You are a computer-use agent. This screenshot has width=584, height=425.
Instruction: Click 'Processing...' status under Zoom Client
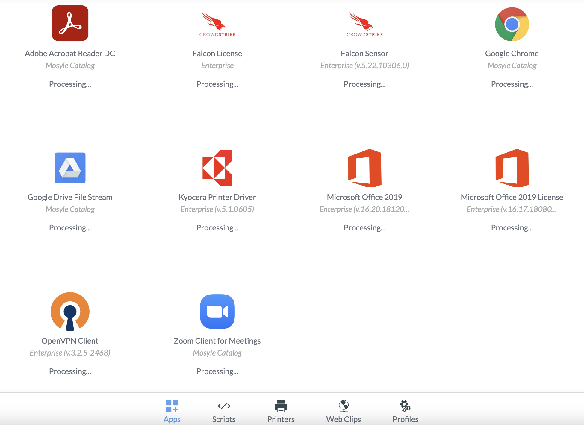click(x=217, y=371)
